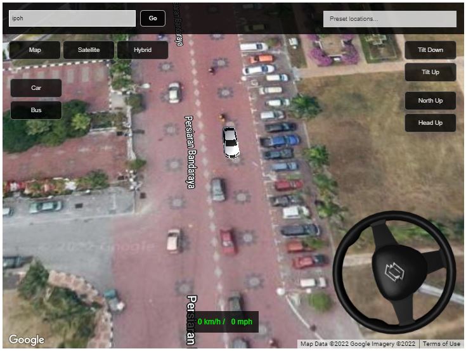Click the Google logo
This screenshot has height=351, width=466.
(27, 340)
